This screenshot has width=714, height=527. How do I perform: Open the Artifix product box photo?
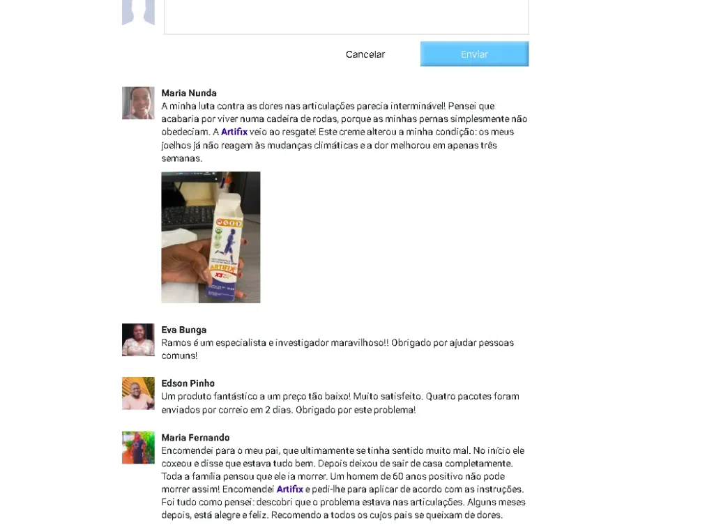(211, 237)
